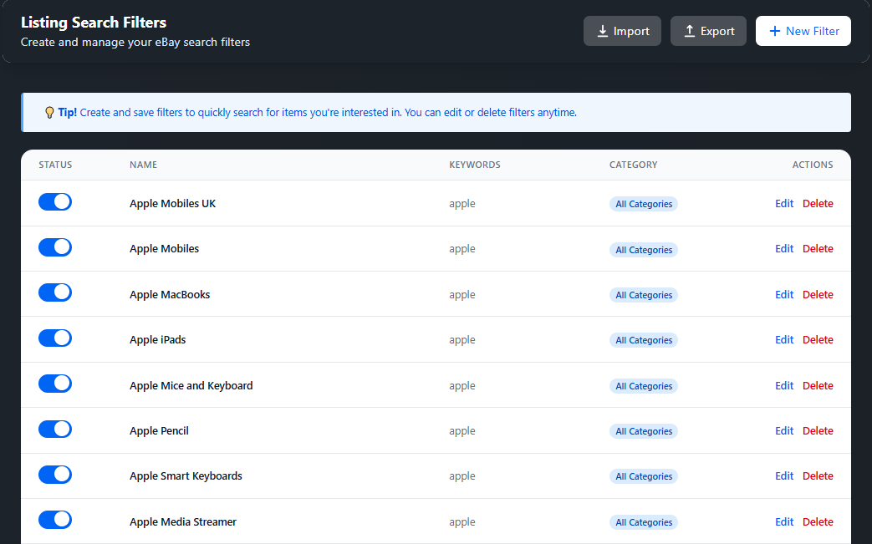872x544 pixels.
Task: Switch off the Apple Pencil filter
Action: click(55, 430)
